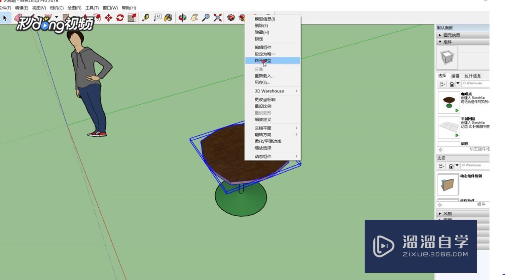
Task: Expand the 风格 panel
Action: tap(462, 214)
